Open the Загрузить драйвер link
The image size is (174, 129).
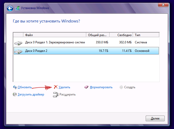(x=31, y=94)
